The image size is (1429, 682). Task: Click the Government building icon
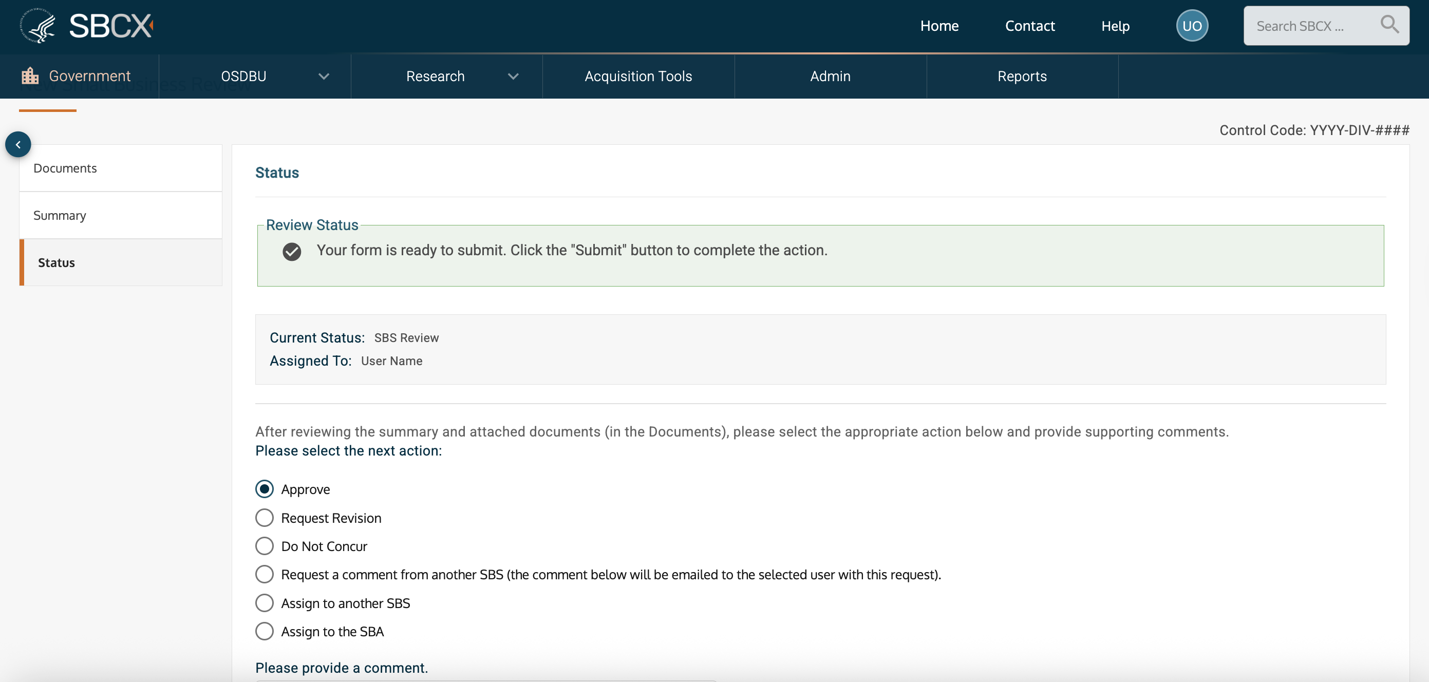coord(30,75)
